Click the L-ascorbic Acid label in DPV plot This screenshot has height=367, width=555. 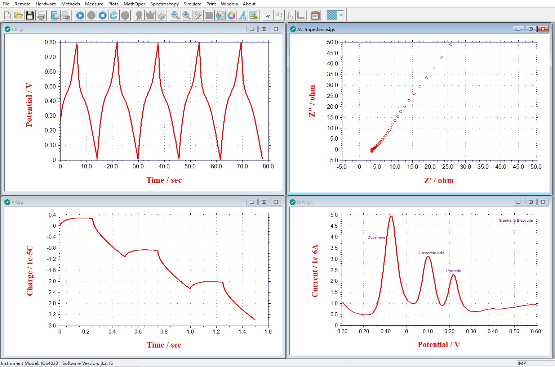coord(431,253)
